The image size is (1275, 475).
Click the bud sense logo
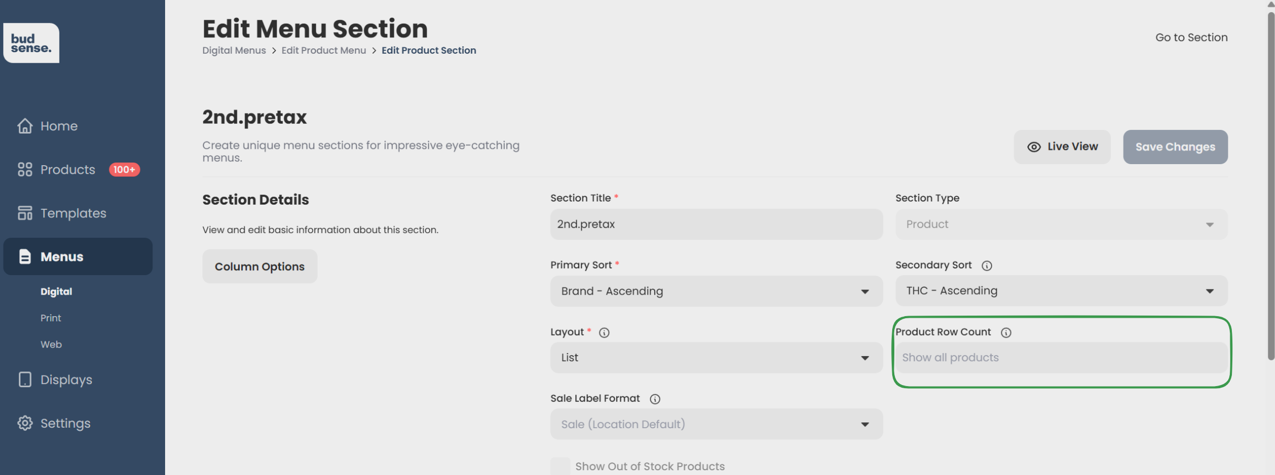(x=31, y=43)
